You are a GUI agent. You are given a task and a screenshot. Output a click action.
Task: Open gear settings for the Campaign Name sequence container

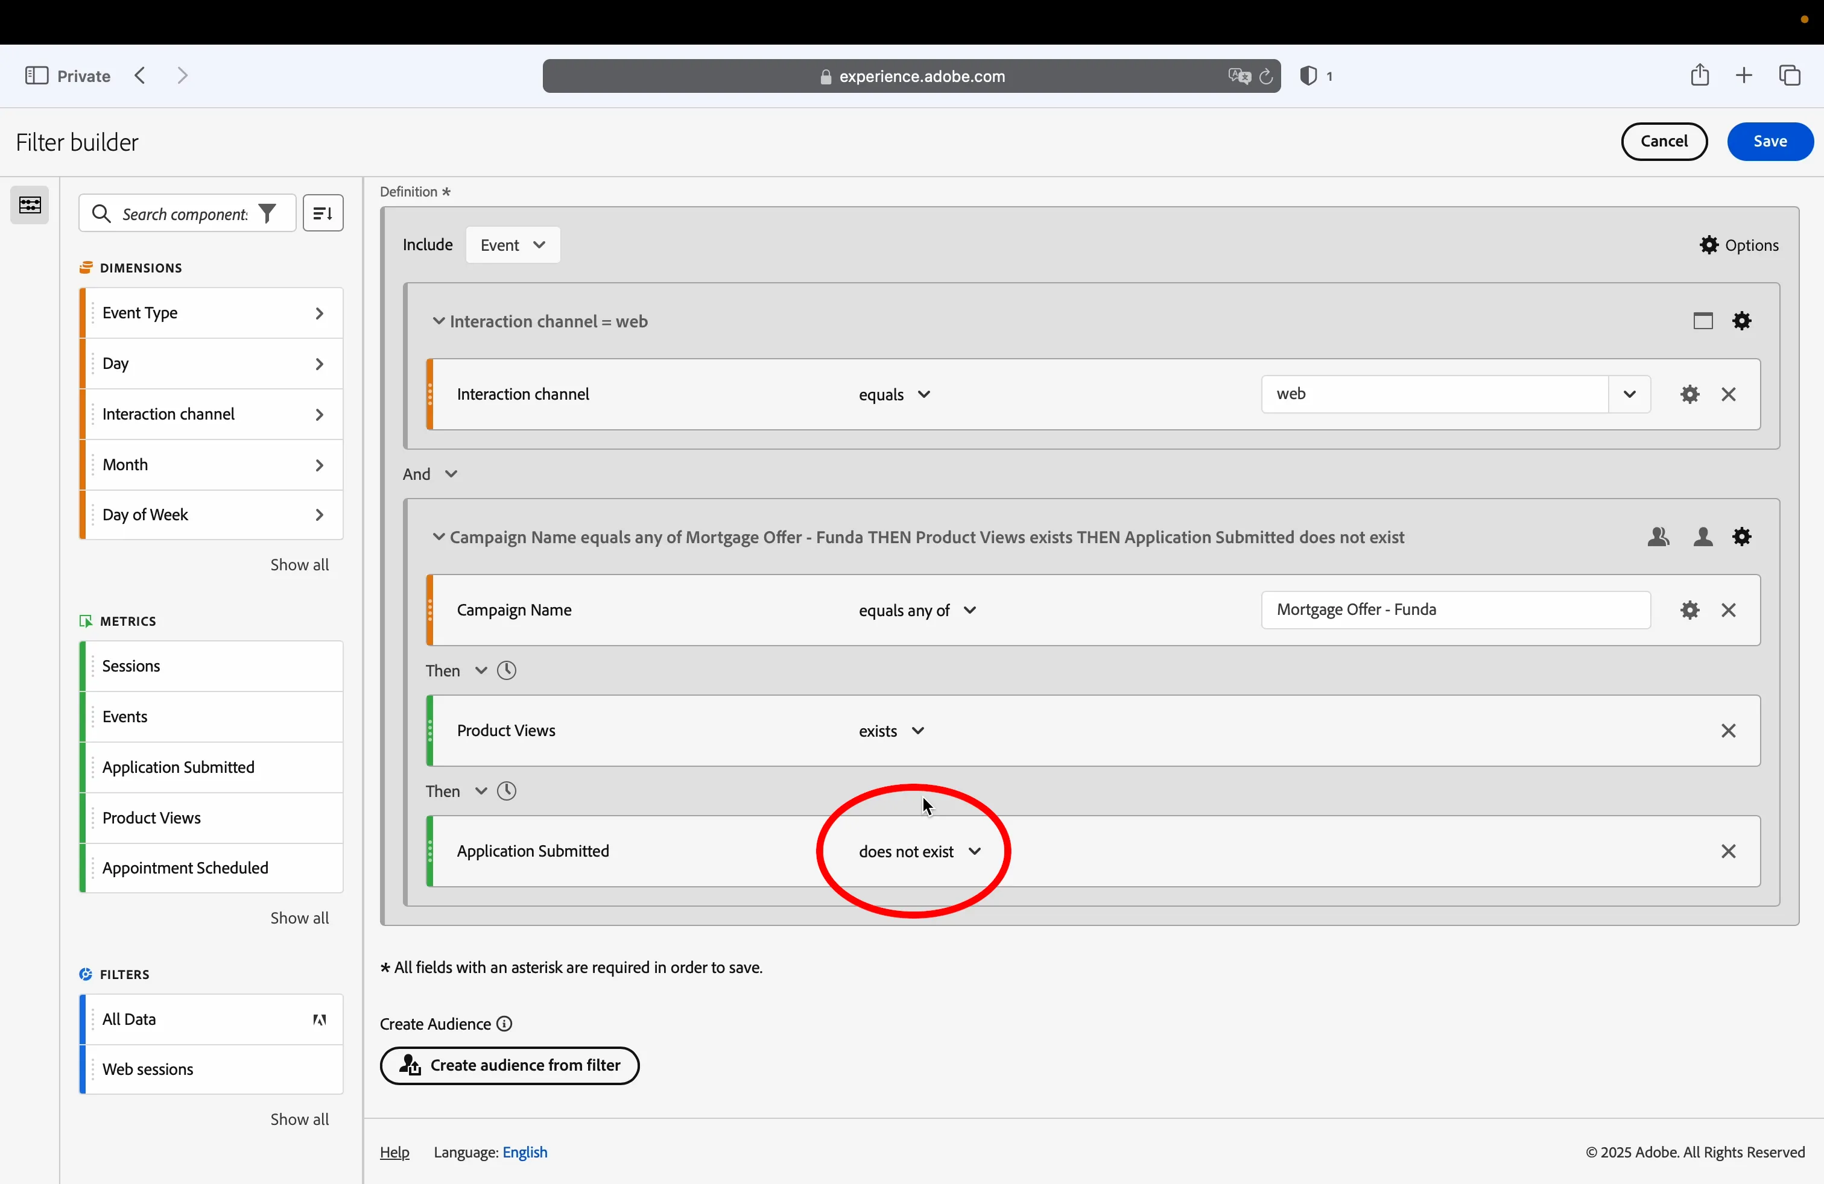[1742, 537]
